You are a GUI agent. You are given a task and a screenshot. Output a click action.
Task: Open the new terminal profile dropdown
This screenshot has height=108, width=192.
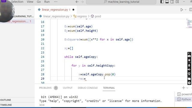click(187, 88)
